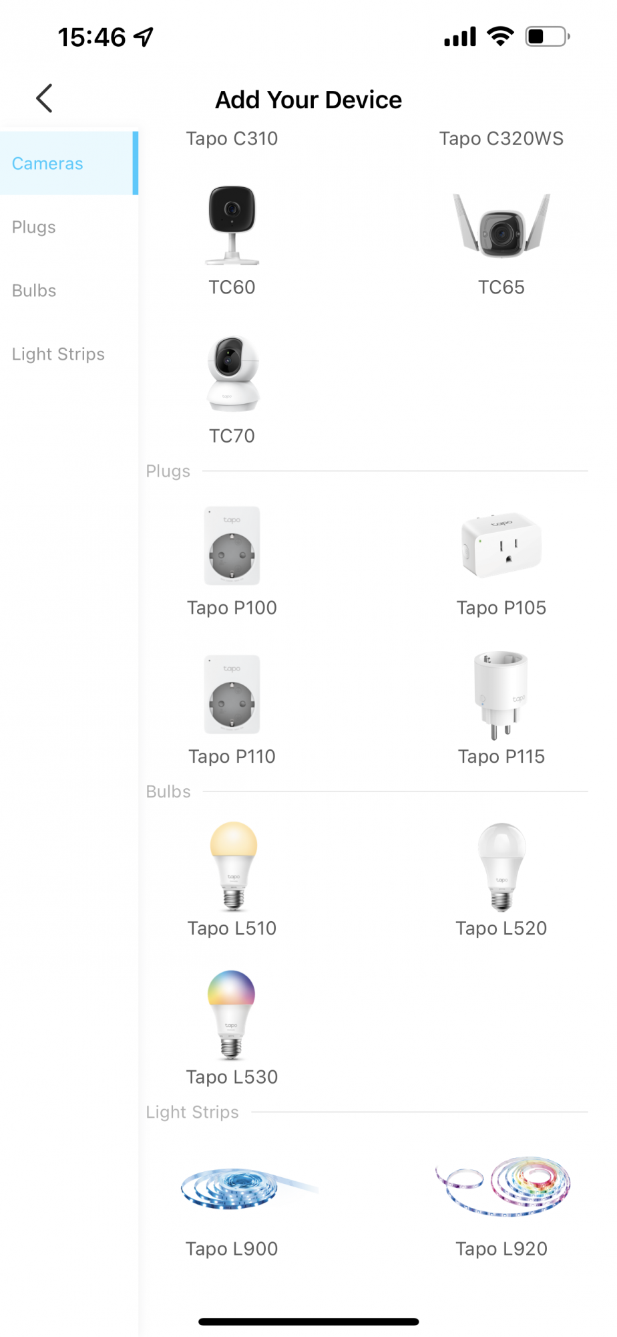Choose the Tapo L520 white bulb
The height and width of the screenshot is (1337, 617).
[x=501, y=866]
